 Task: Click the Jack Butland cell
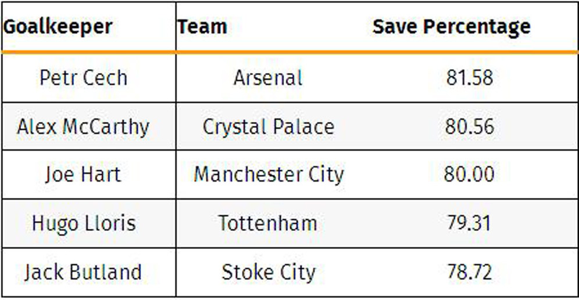pyautogui.click(x=83, y=272)
